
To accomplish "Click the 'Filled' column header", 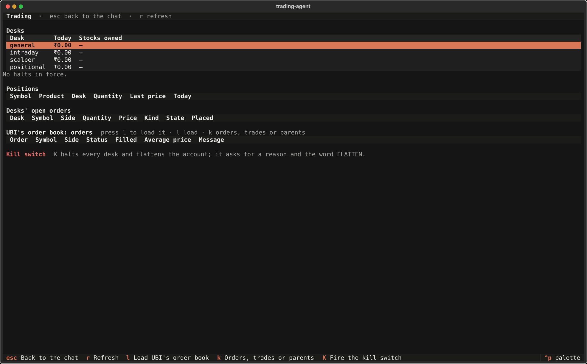I will coord(126,140).
